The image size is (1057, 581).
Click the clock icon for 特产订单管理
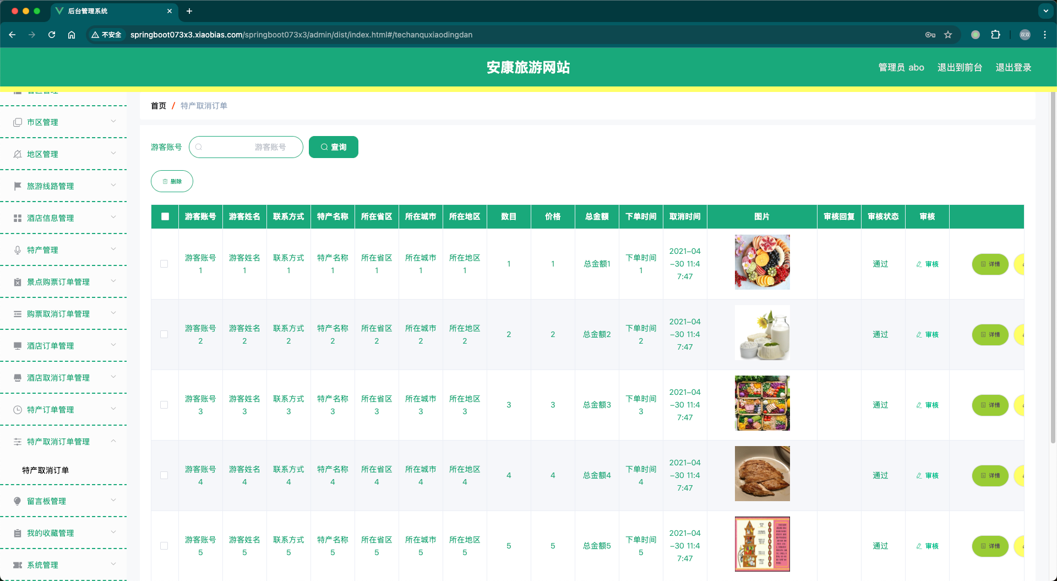click(18, 410)
